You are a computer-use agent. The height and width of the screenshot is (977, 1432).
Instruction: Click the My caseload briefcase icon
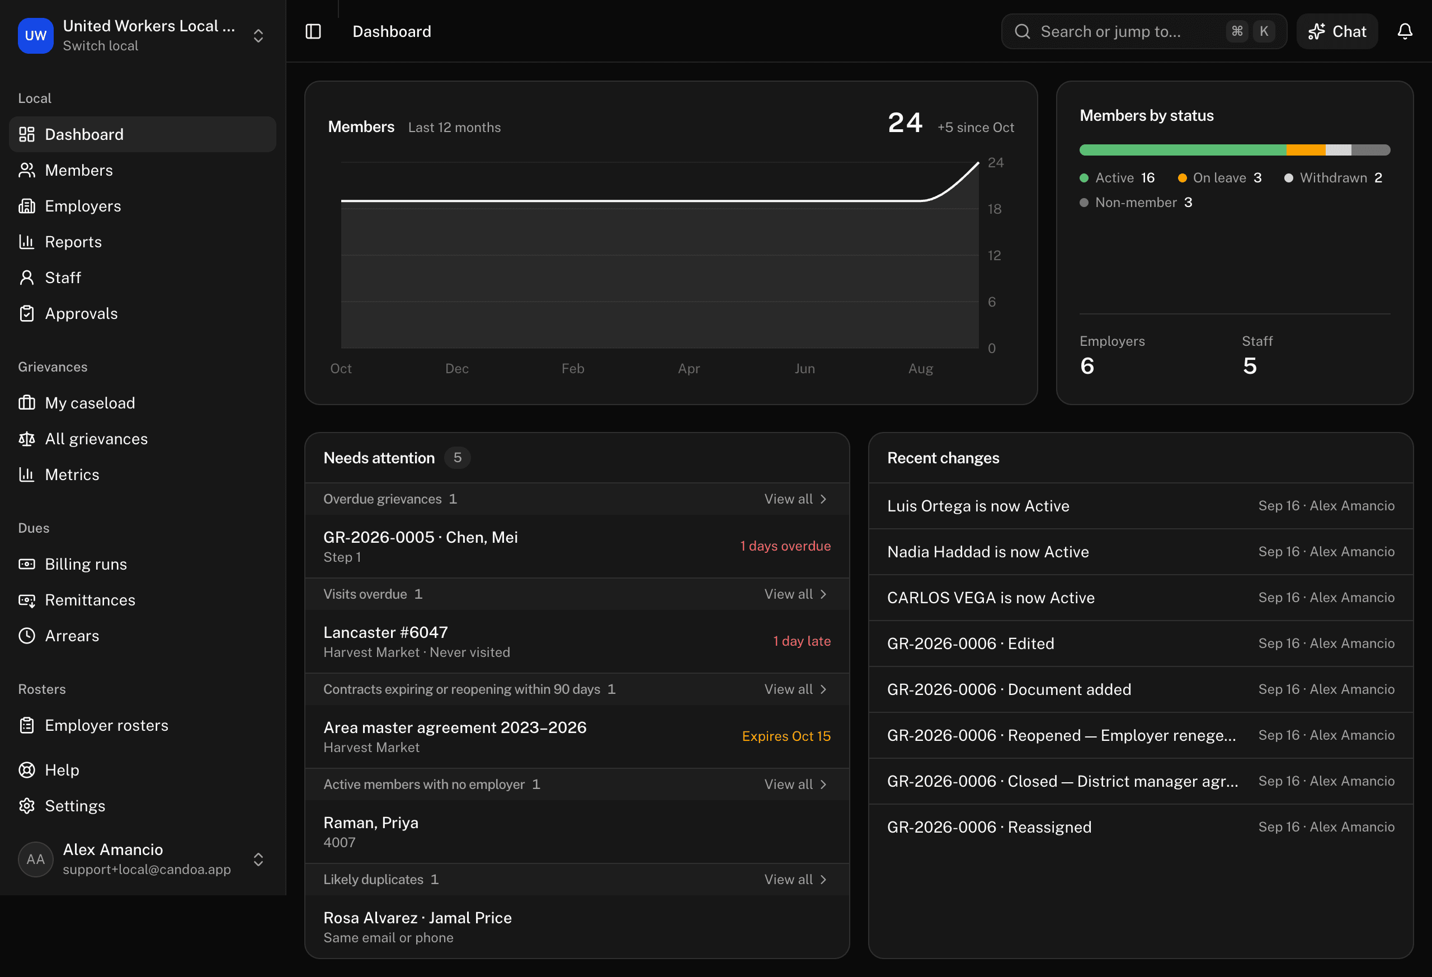click(26, 402)
